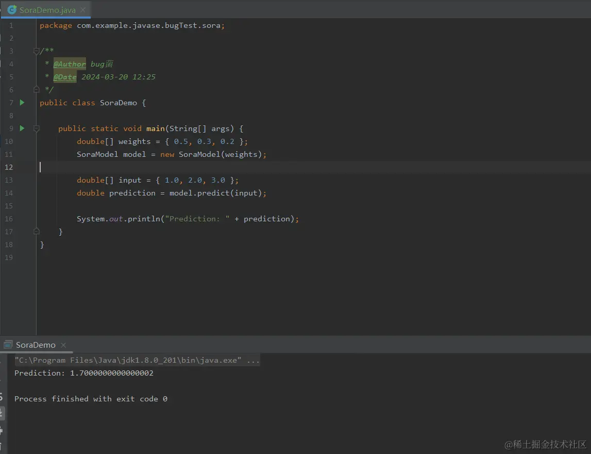Viewport: 591px width, 454px height.
Task: Click the 'package' keyword on line 1
Action: [56, 26]
